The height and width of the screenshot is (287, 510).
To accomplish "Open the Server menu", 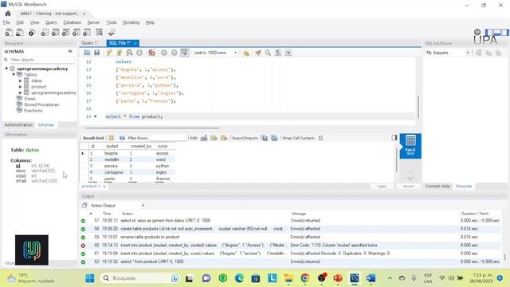I will pyautogui.click(x=93, y=22).
